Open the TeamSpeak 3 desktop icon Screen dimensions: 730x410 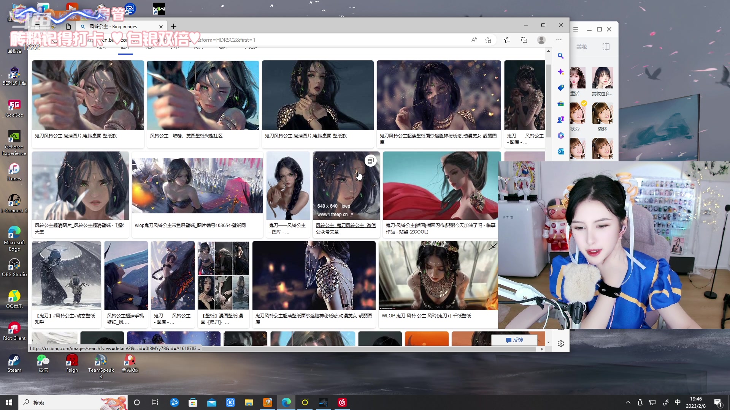[101, 366]
